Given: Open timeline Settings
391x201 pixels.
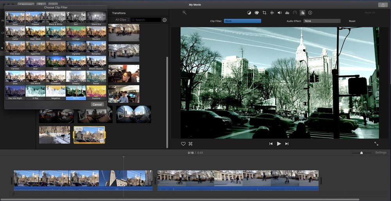Looking at the screenshot, I should [x=381, y=153].
